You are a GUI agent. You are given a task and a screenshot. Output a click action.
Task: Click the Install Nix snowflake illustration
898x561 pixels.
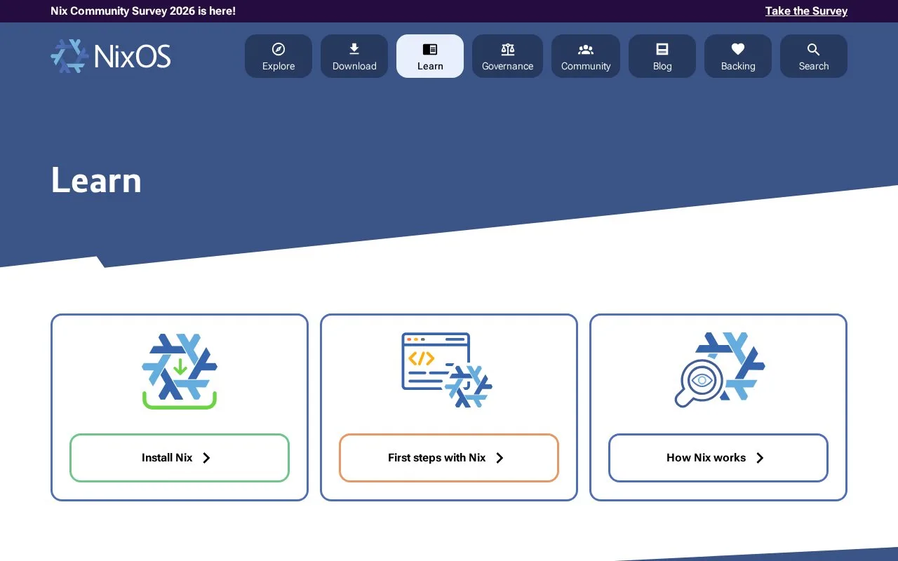coord(180,371)
